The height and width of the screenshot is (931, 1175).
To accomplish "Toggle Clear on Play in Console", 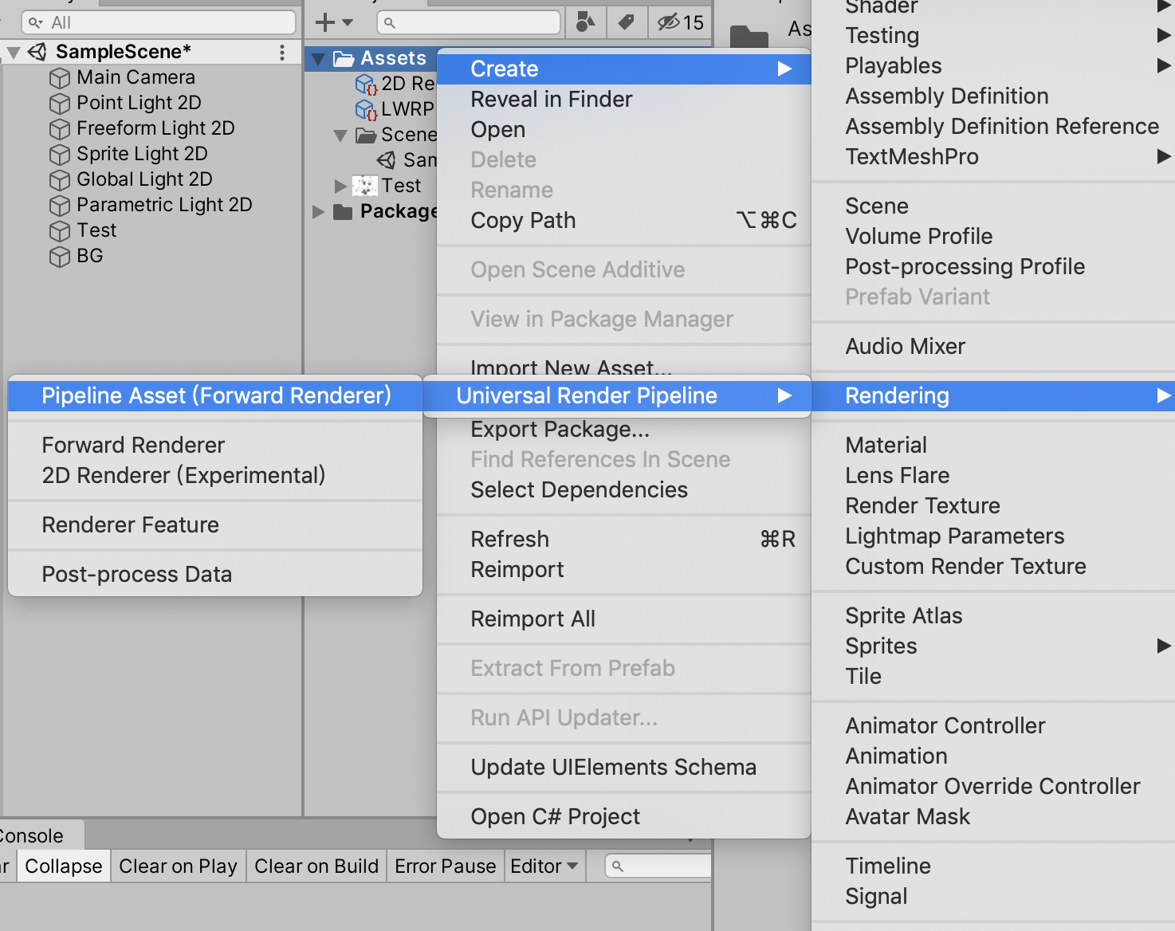I will click(178, 866).
